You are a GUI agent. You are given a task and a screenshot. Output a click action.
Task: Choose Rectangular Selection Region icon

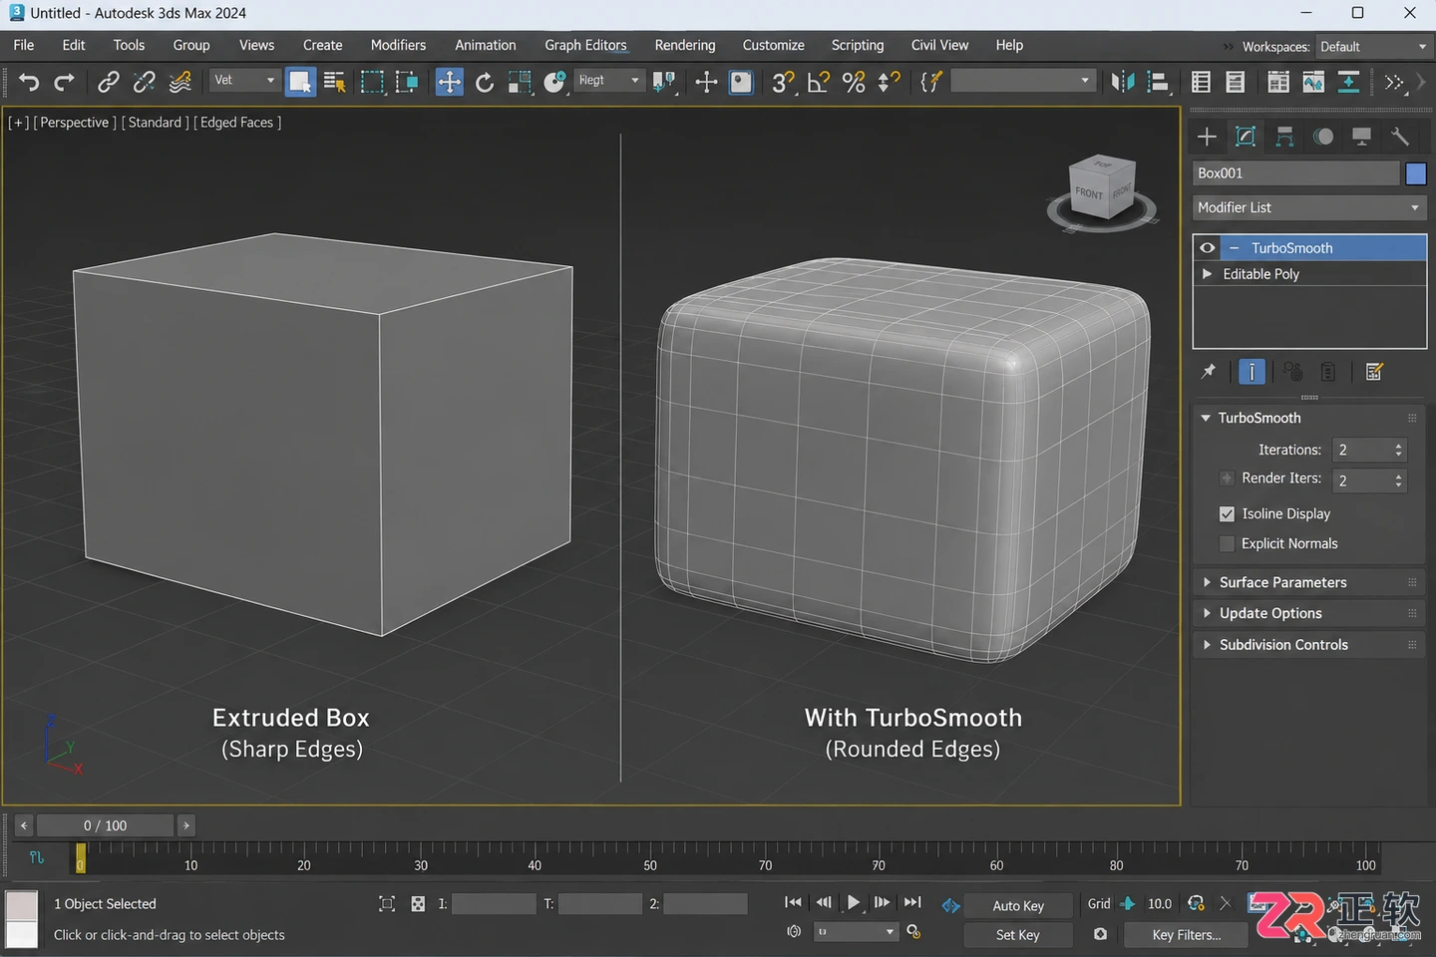tap(372, 82)
